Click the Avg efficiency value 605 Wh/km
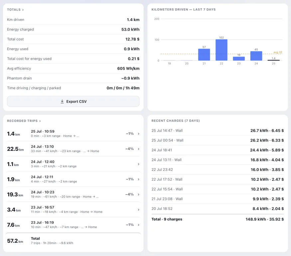The image size is (291, 256). pyautogui.click(x=128, y=68)
